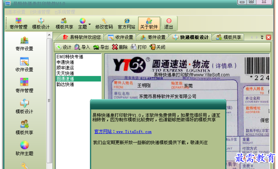
Task: Select 申通快递 in template list
Action: 78,62
